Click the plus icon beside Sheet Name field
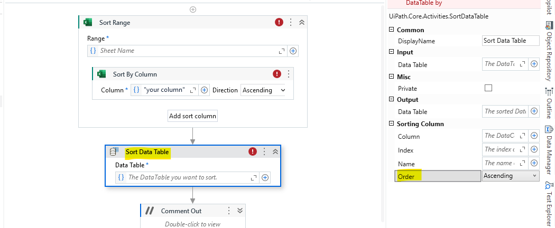The image size is (555, 228). coord(293,51)
